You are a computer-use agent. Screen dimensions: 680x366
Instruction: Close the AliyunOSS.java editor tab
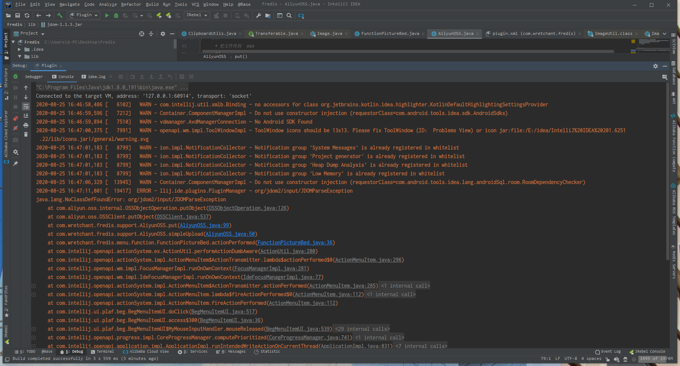[x=478, y=34]
